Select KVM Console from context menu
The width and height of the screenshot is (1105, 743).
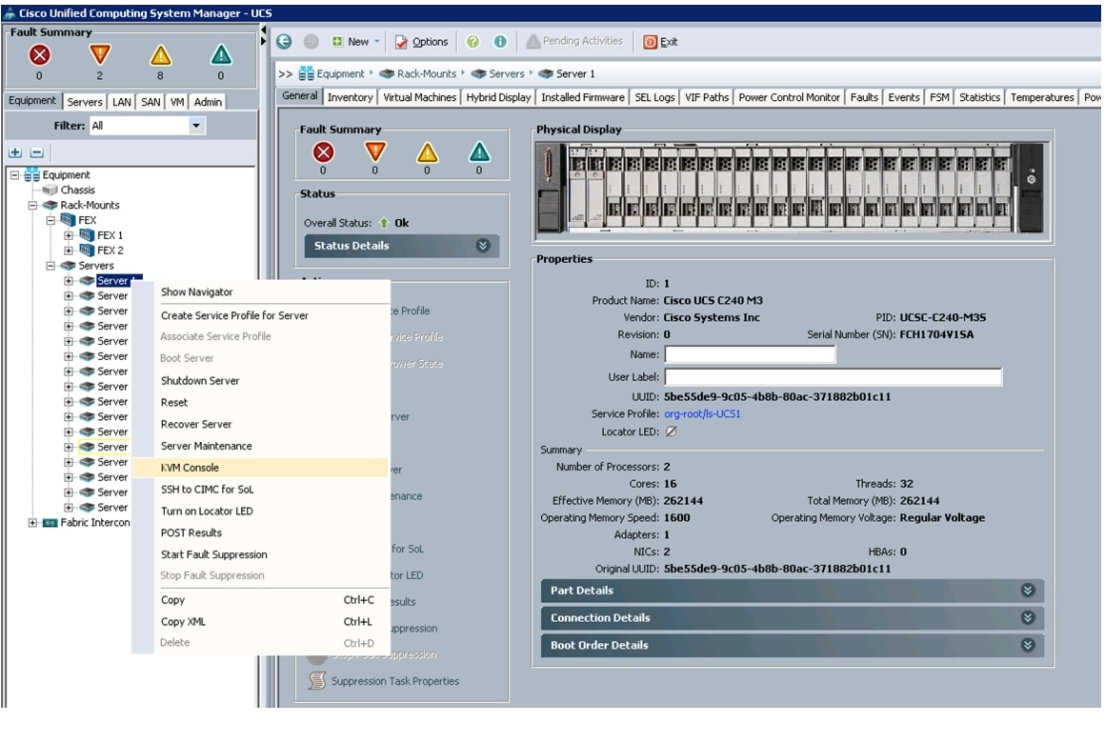click(190, 468)
